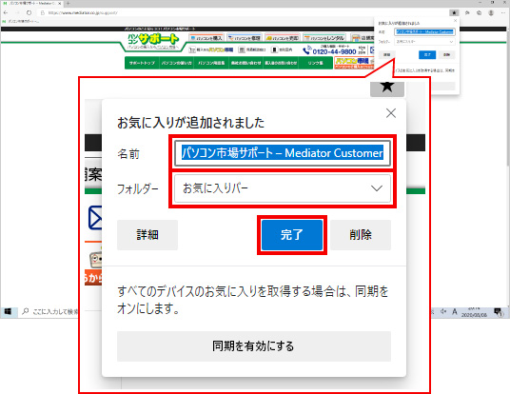Click the 会社案内 link in the header

pyautogui.click(x=282, y=49)
